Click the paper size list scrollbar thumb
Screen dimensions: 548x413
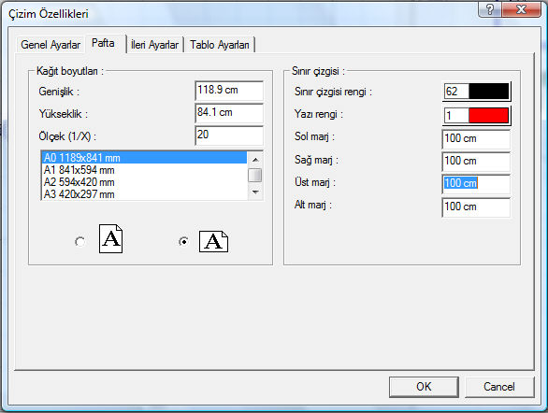click(255, 176)
